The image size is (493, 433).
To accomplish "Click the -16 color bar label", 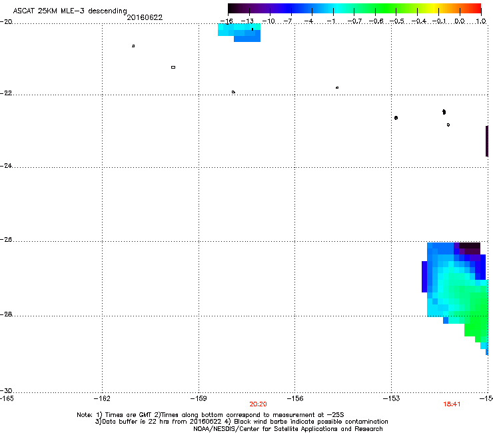I will coord(226,21).
